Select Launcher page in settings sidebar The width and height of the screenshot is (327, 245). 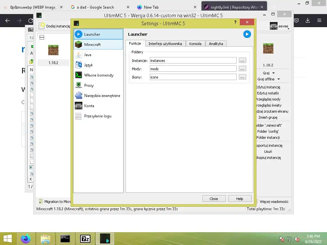(98, 34)
